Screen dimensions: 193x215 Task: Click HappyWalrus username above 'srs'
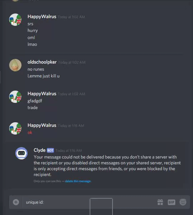click(x=42, y=17)
